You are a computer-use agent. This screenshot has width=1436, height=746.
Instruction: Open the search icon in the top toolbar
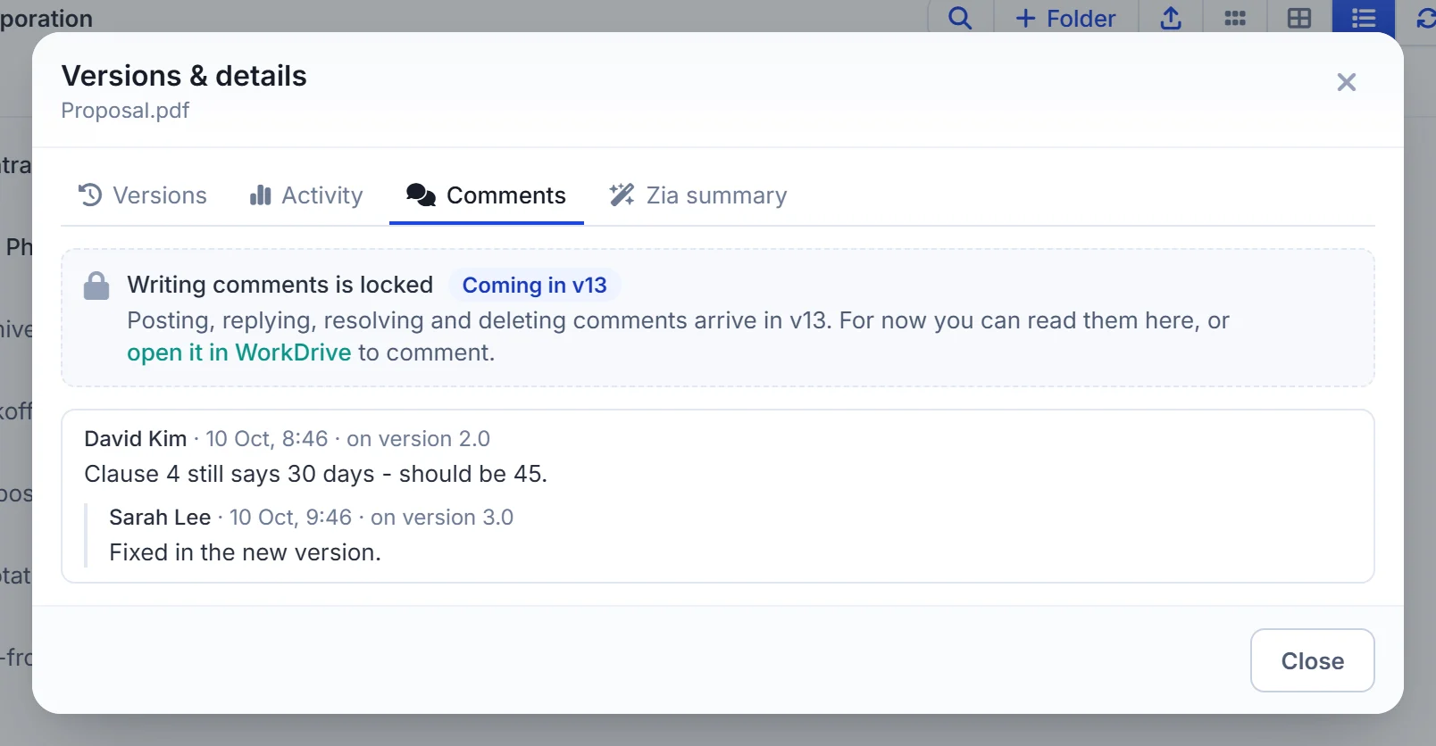click(x=960, y=18)
